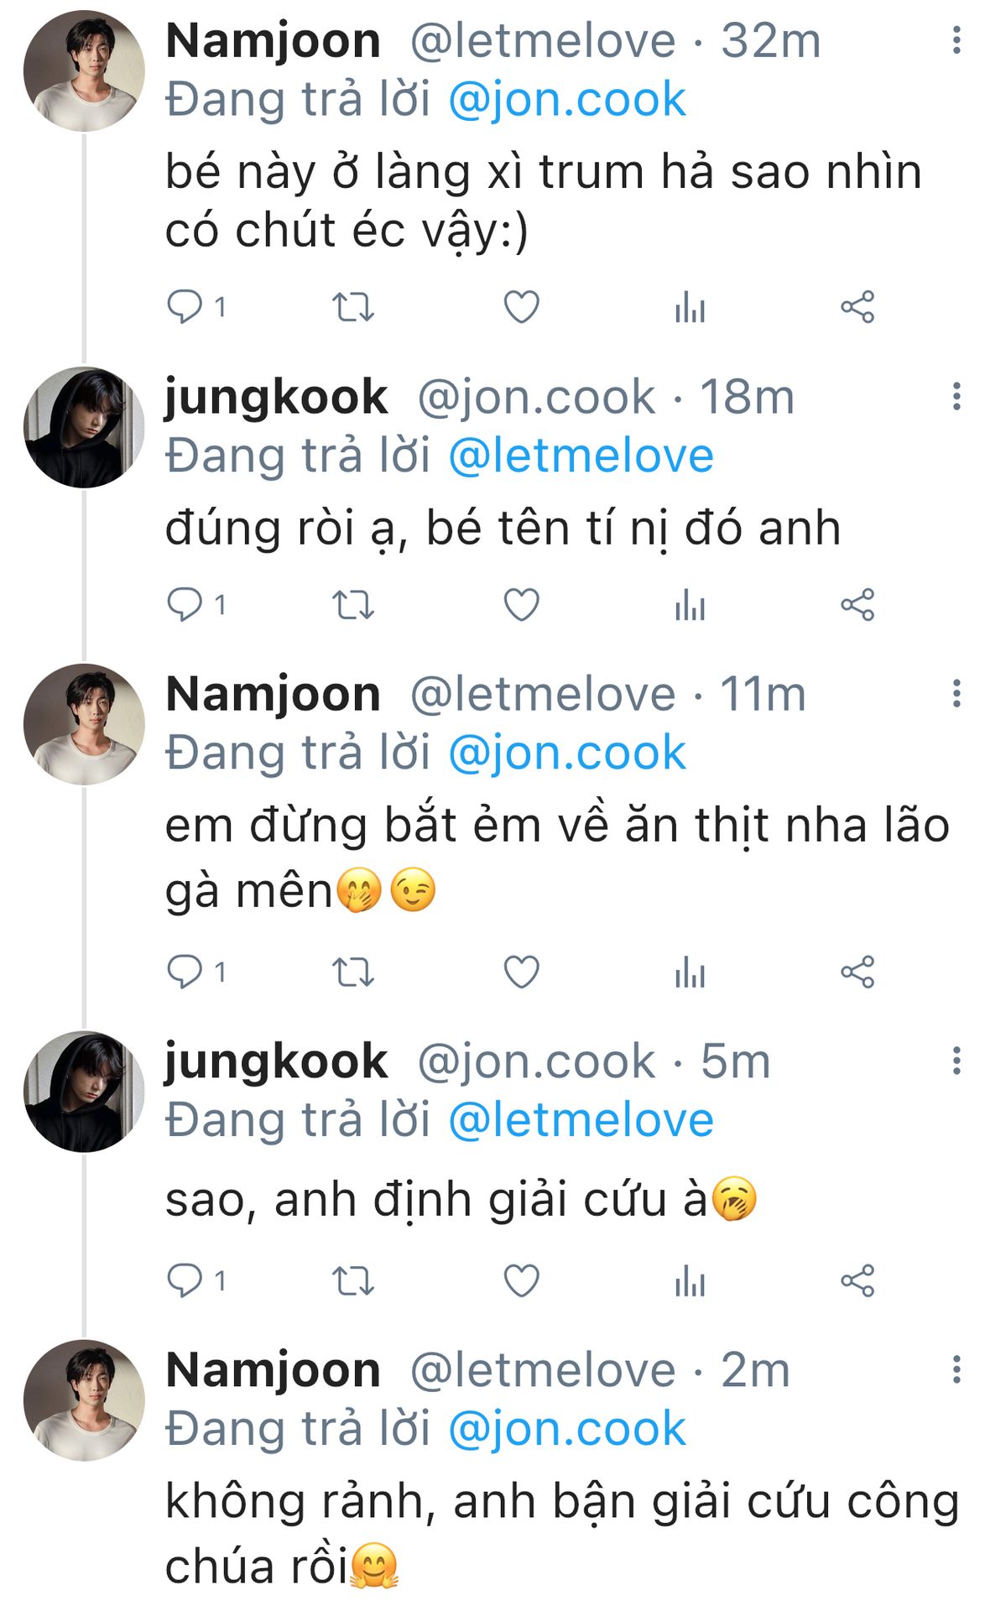The image size is (1006, 1611).
Task: Like jungkook's 18m tweet
Action: pyautogui.click(x=521, y=604)
